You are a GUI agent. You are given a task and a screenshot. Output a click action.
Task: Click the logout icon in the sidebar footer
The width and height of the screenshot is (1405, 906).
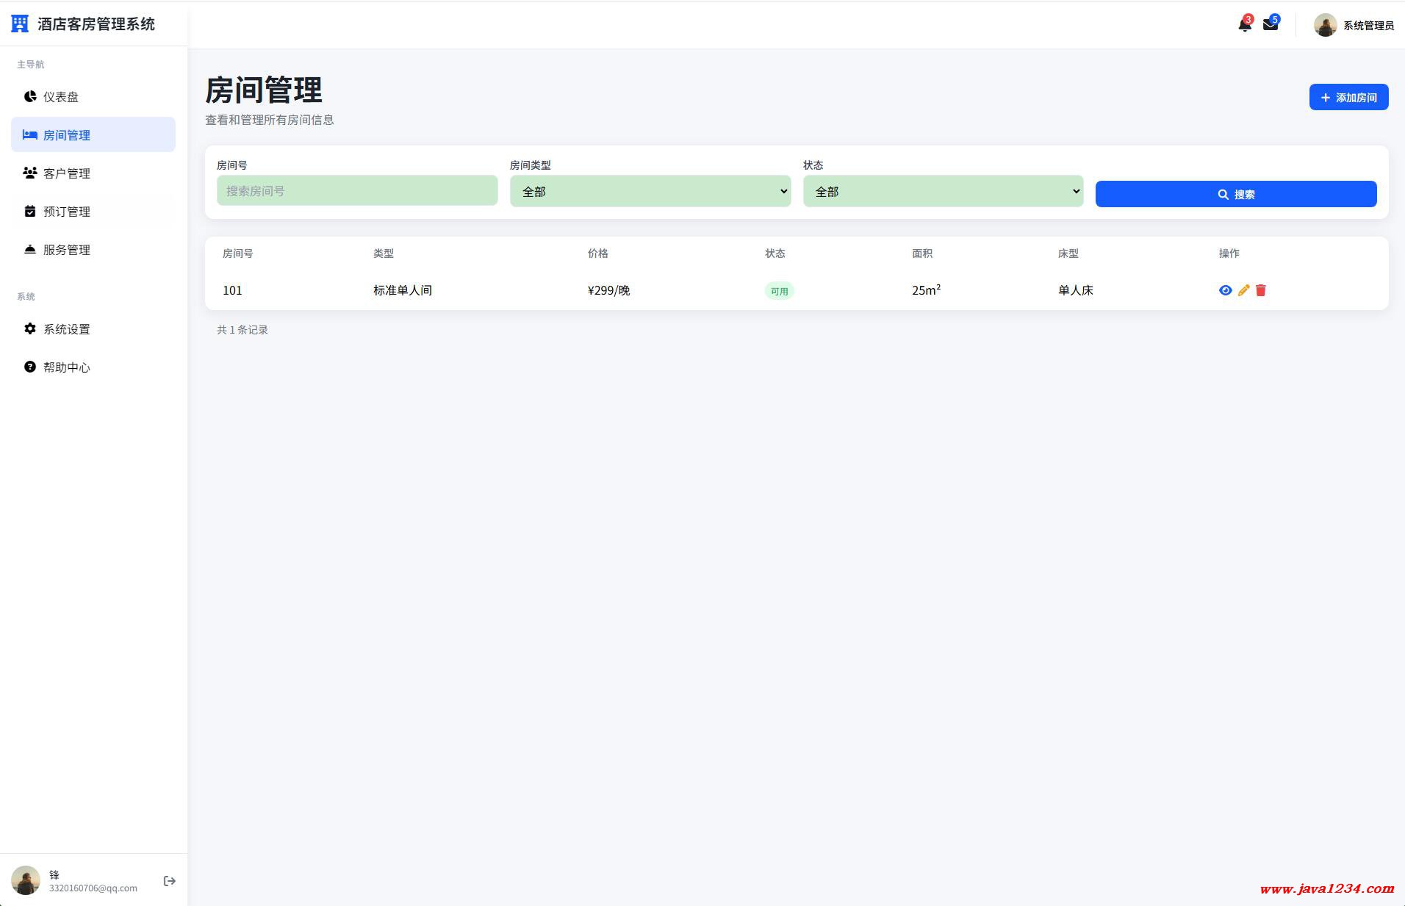coord(170,881)
